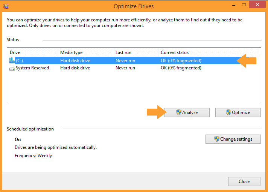Sort by the Media type column header
Viewport: 268px width, 192px height.
(x=85, y=52)
